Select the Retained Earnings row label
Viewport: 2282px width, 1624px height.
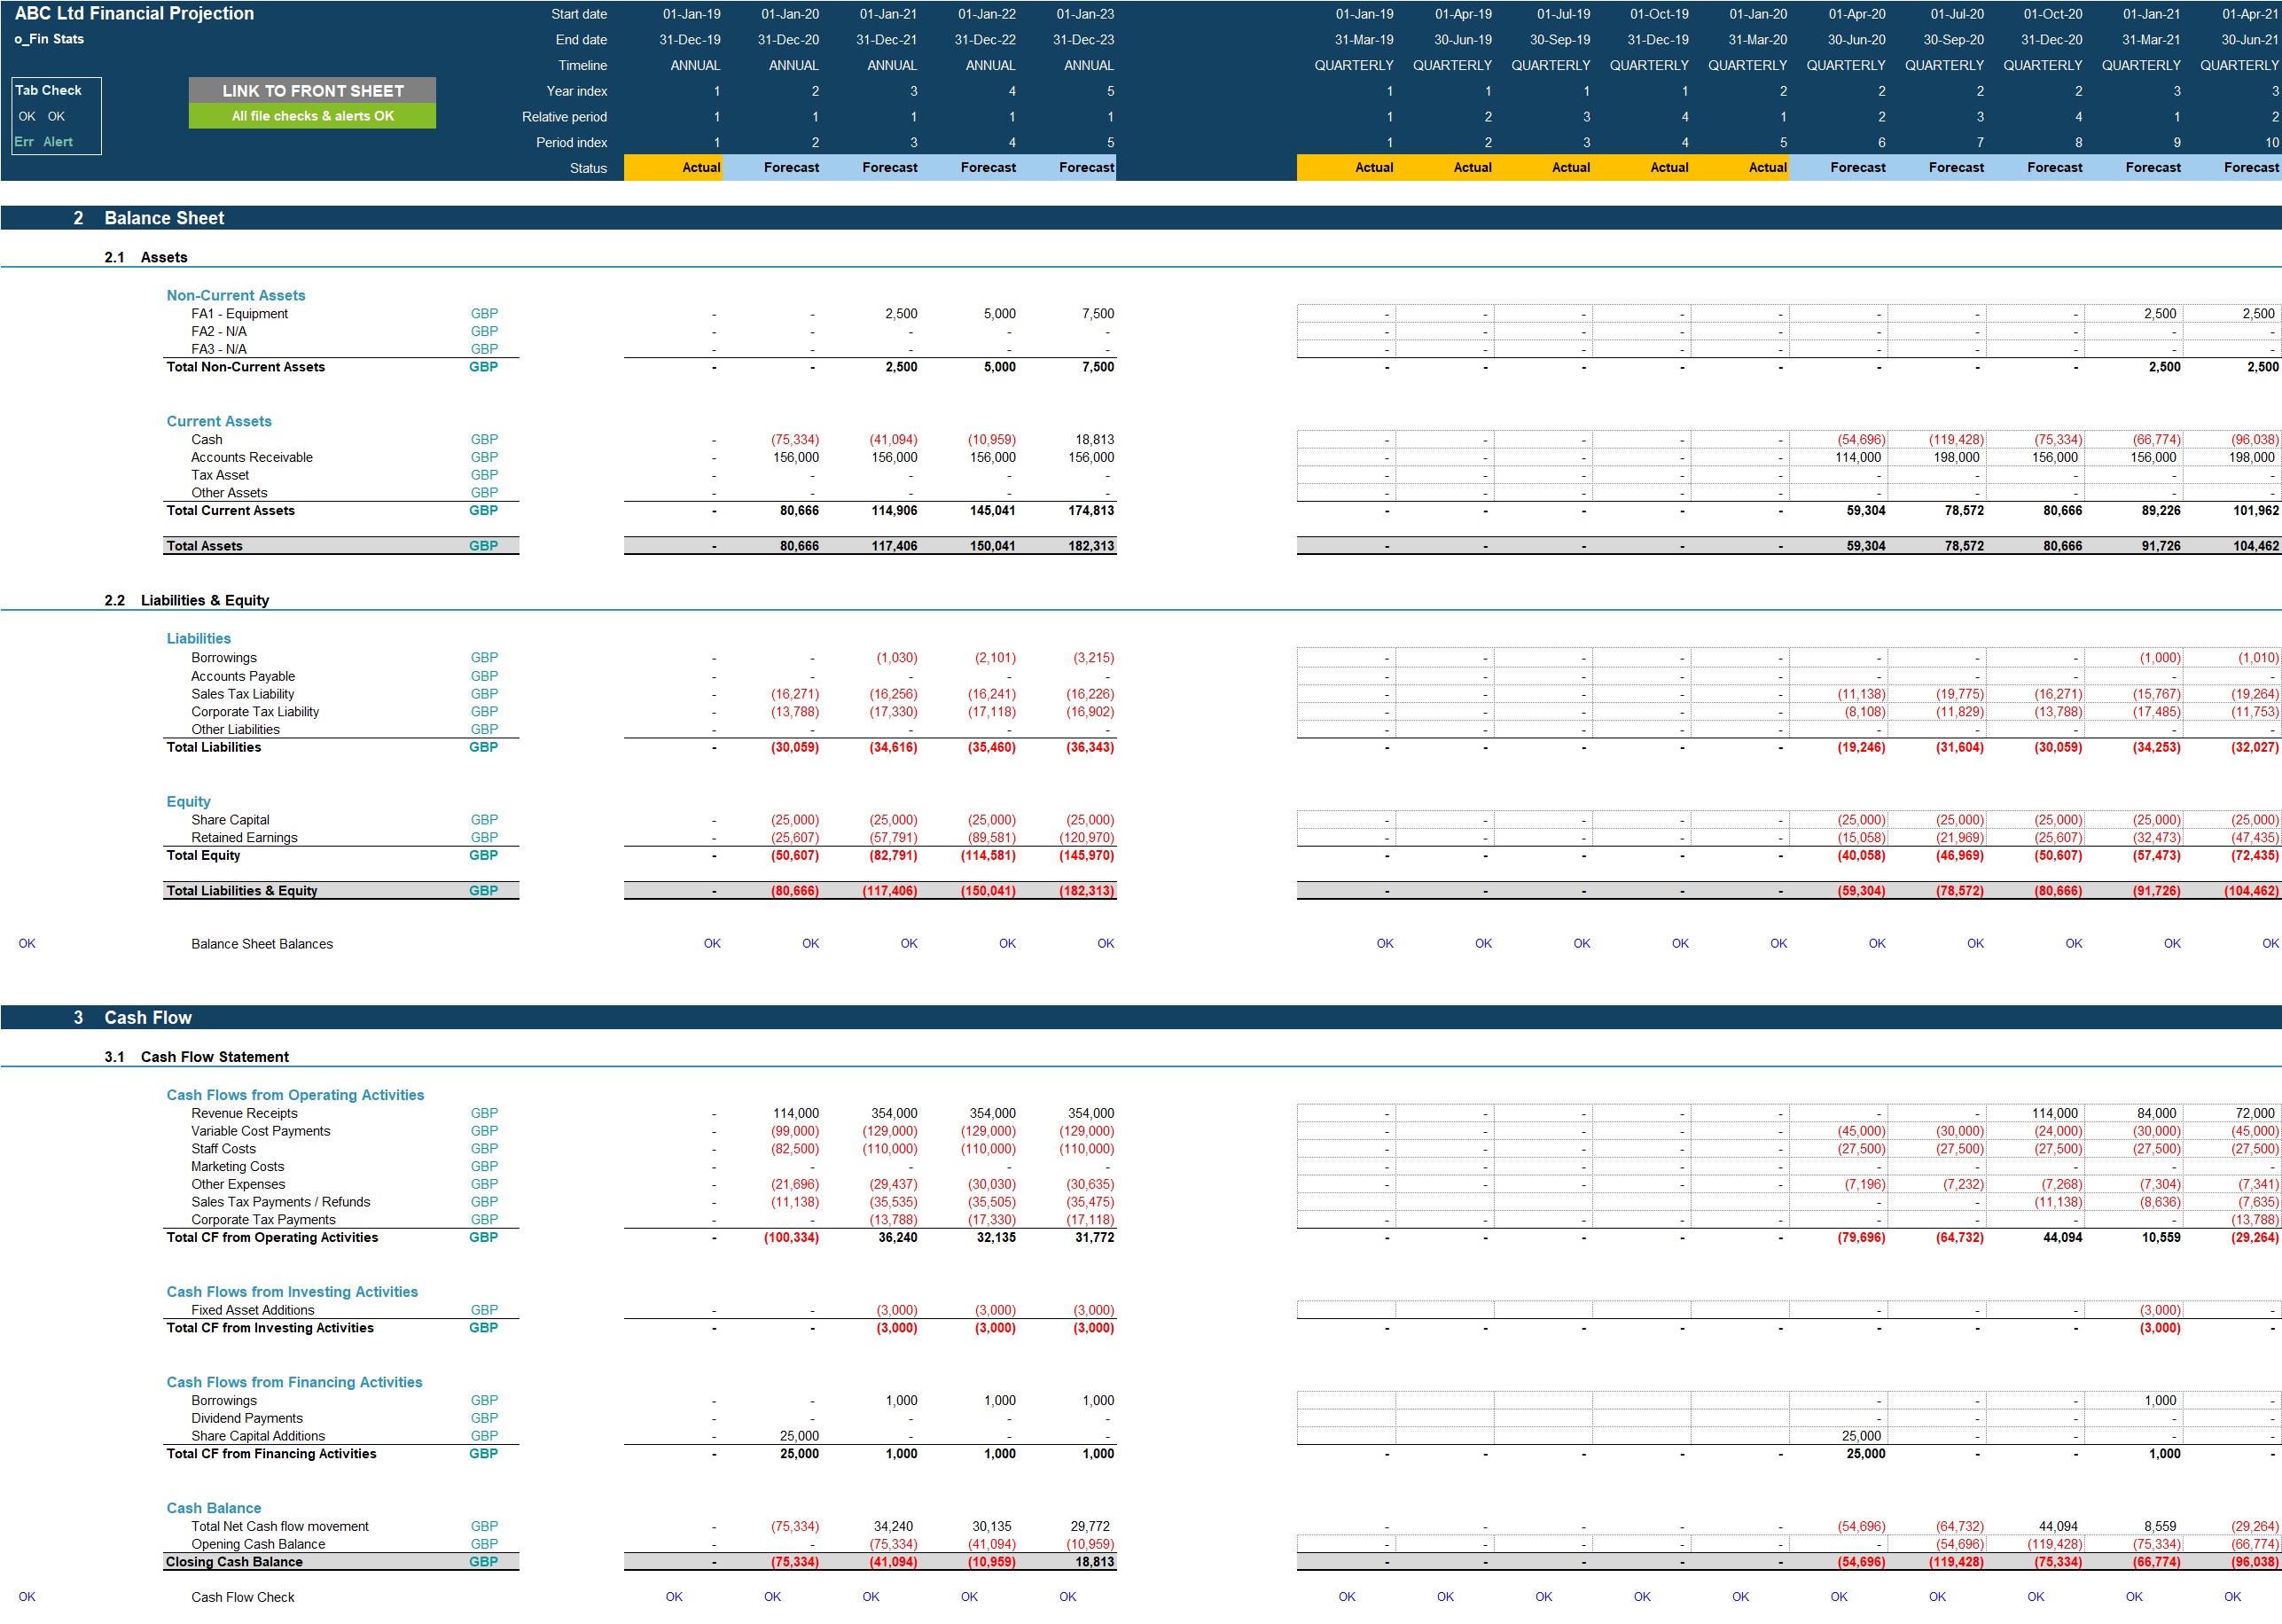coord(244,838)
